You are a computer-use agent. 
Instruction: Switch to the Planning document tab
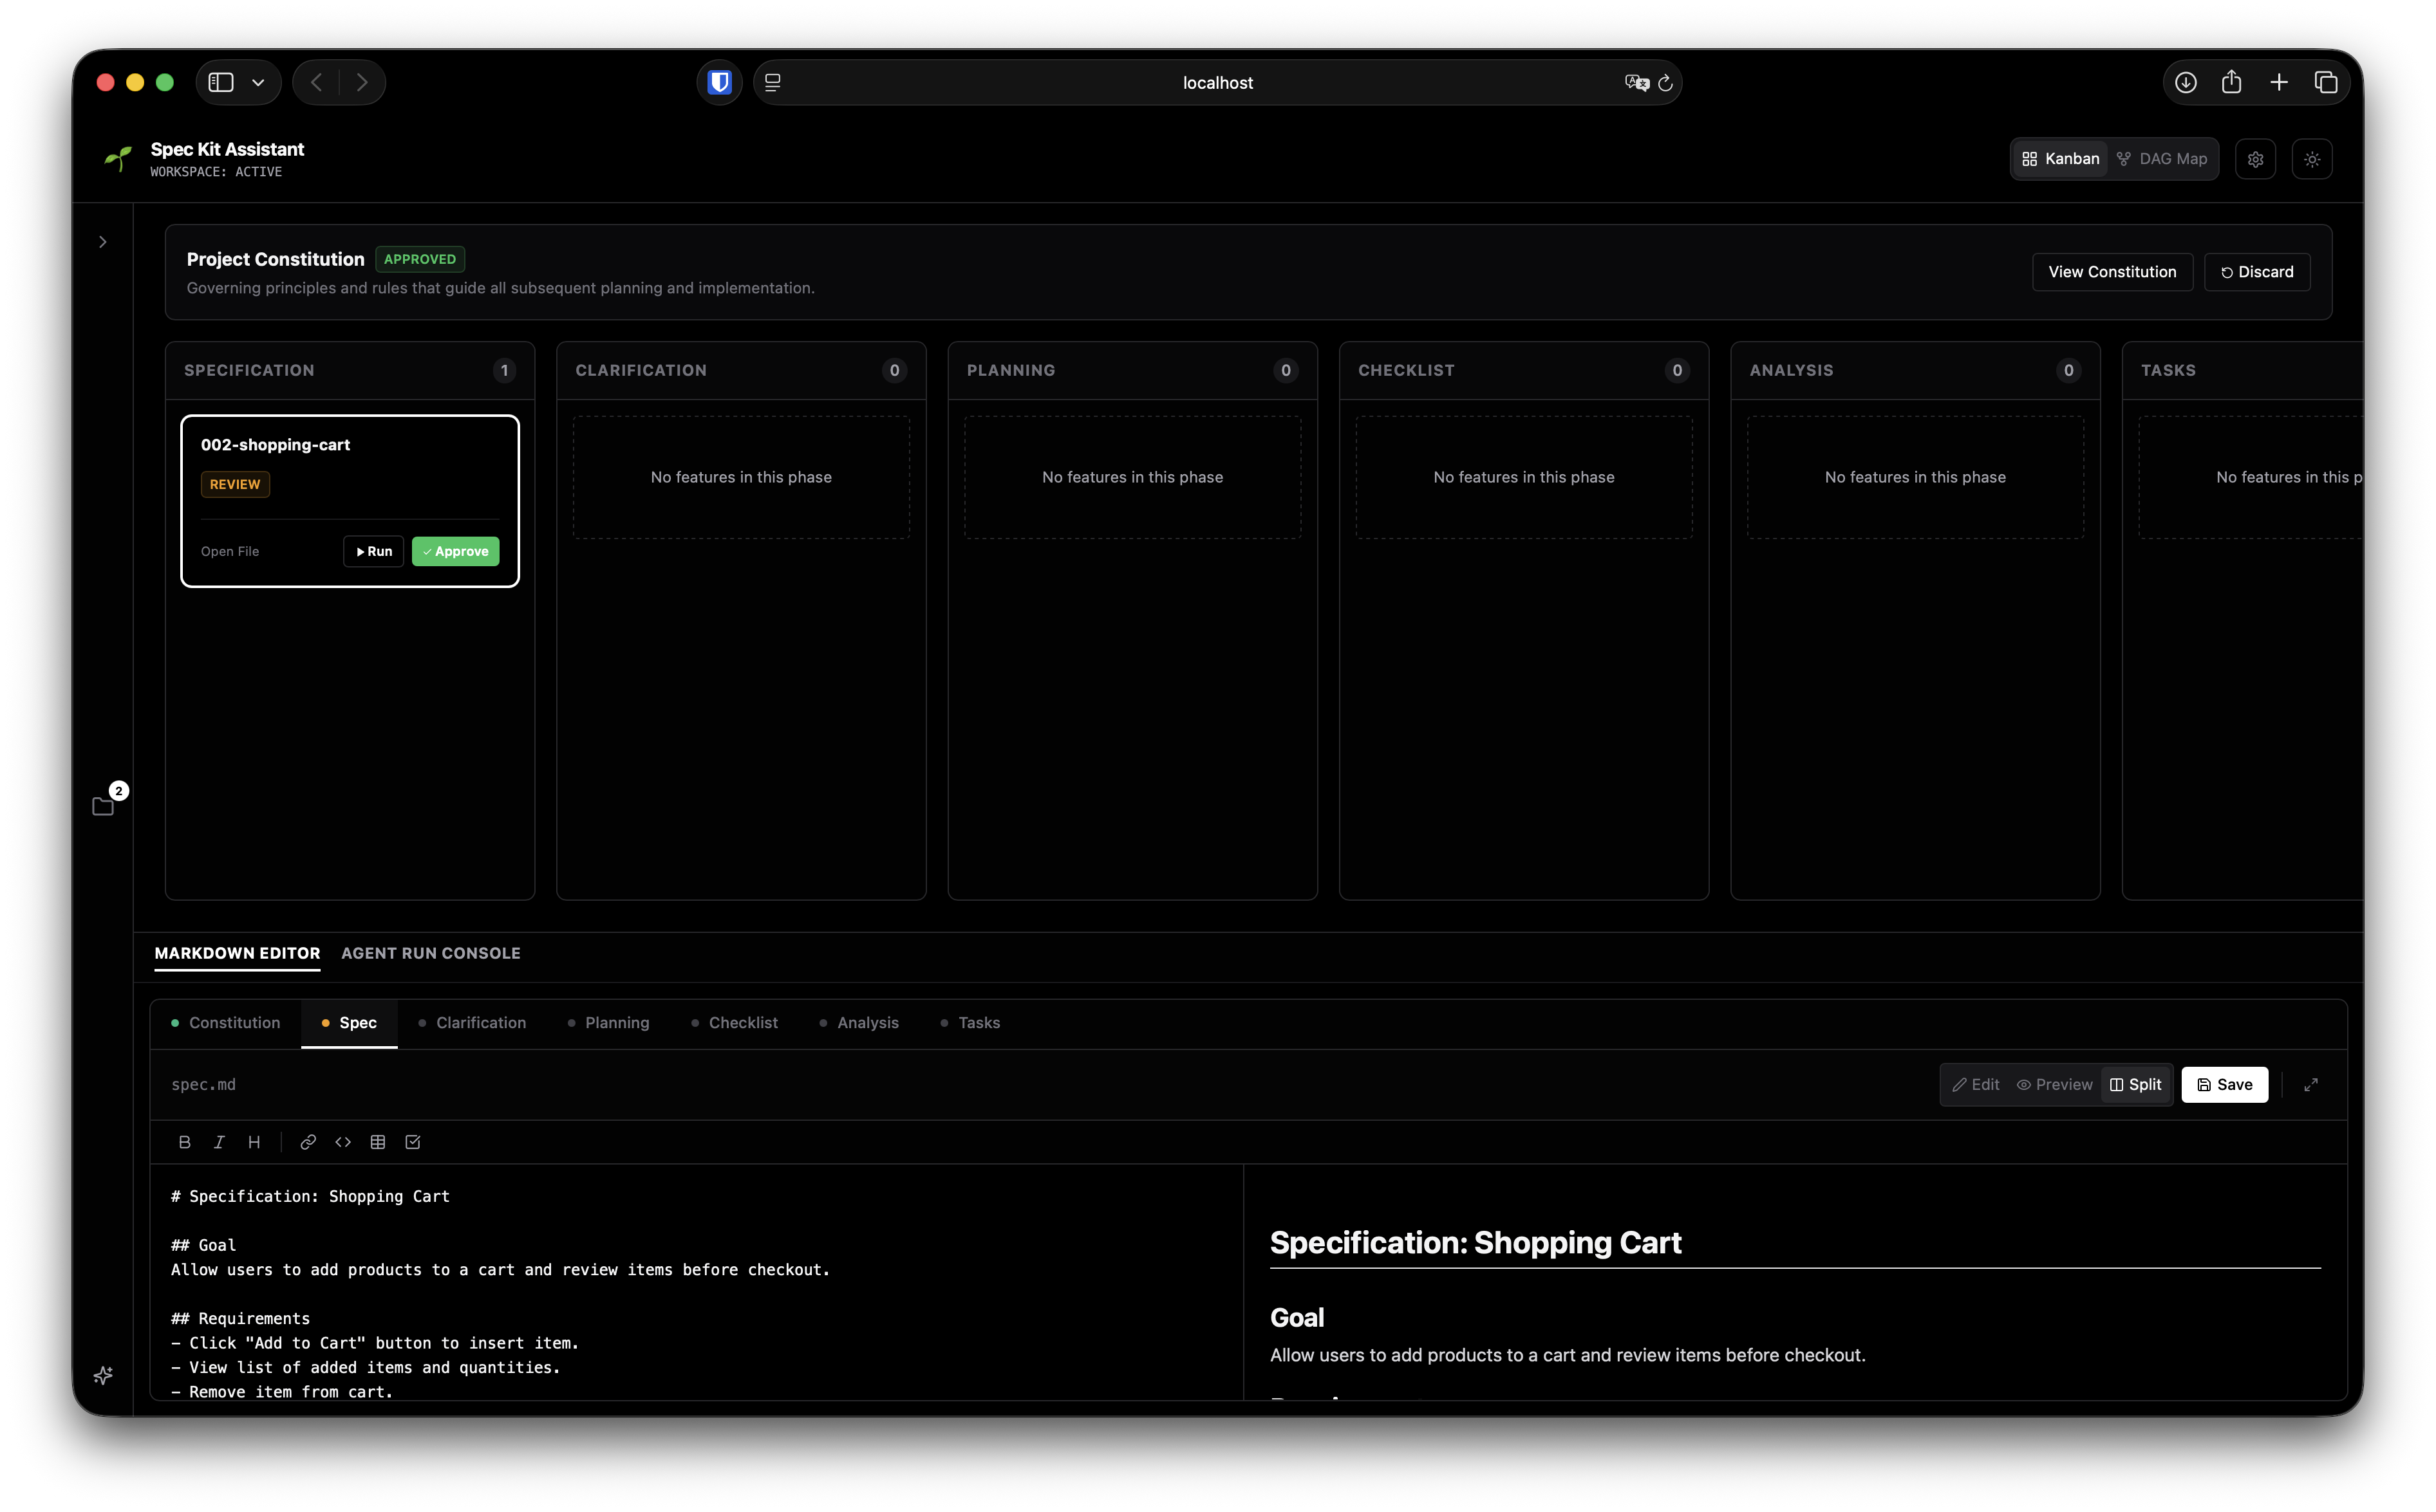608,1022
